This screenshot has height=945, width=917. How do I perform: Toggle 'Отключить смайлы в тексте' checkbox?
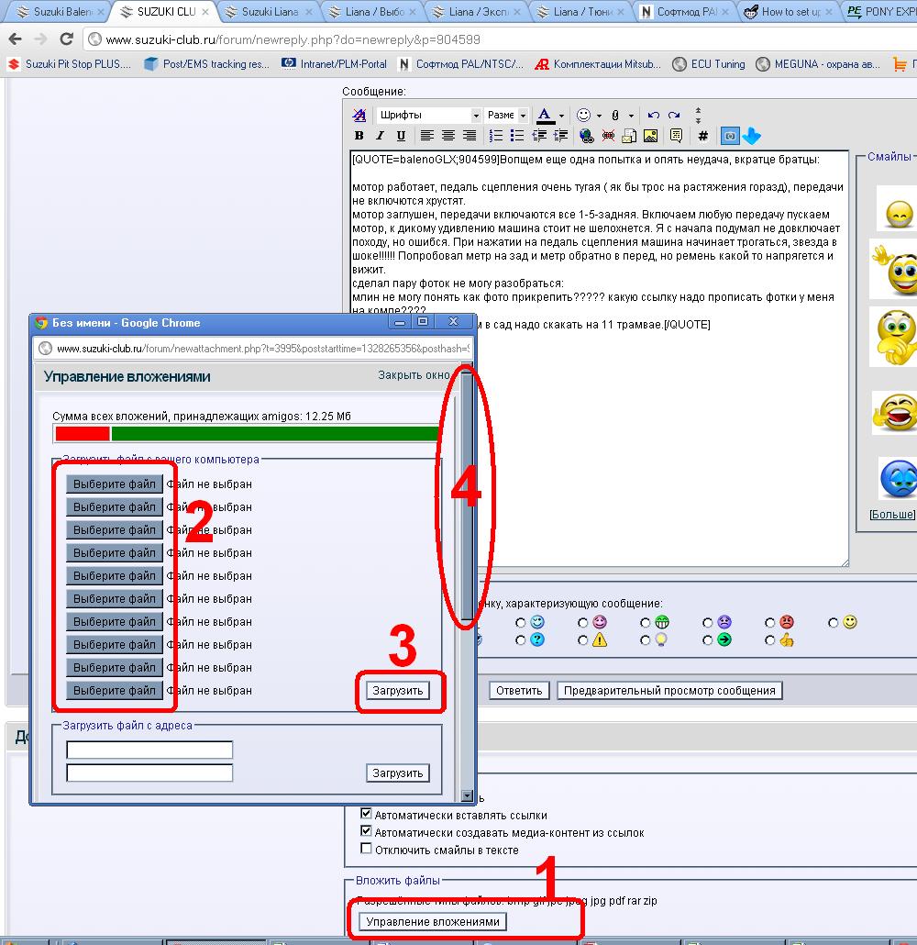[367, 849]
